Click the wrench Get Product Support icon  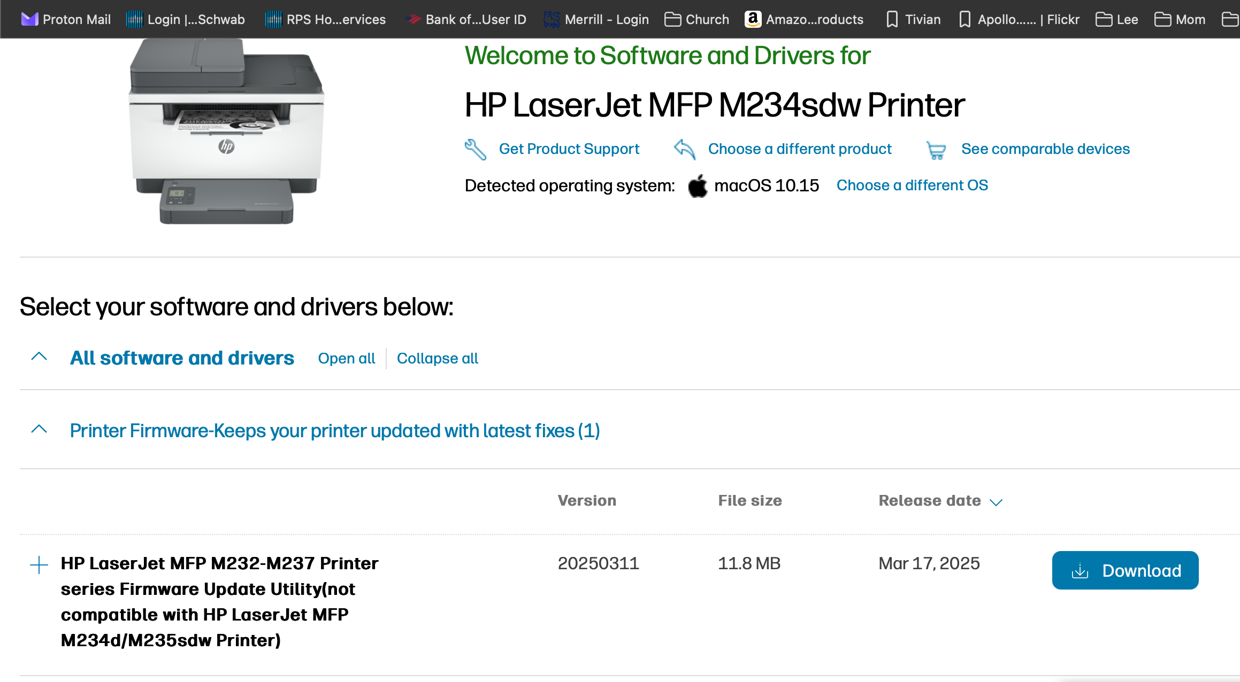(475, 149)
